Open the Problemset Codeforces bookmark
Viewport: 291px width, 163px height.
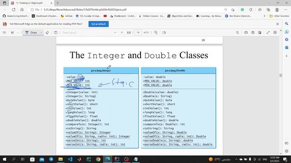123,16
